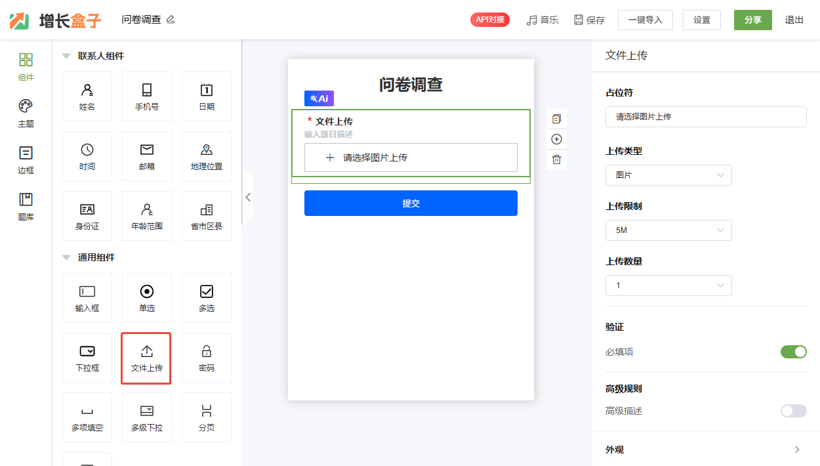This screenshot has height=466, width=820.
Task: Click 退出 to exit
Action: (x=794, y=20)
